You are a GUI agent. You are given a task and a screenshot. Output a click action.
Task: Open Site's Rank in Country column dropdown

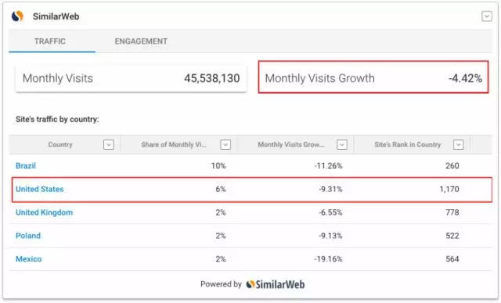point(459,144)
